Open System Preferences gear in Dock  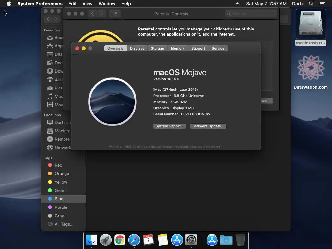(191, 240)
